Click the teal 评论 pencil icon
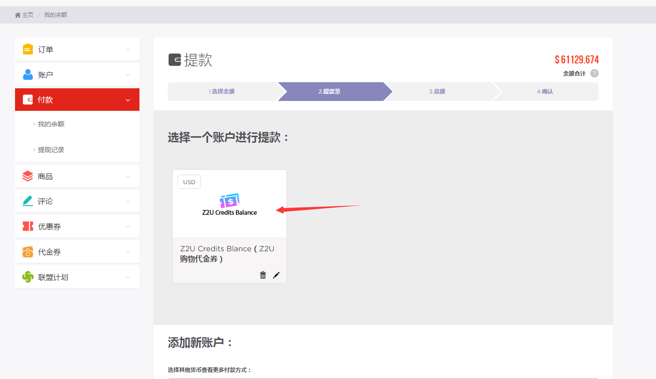 28,201
